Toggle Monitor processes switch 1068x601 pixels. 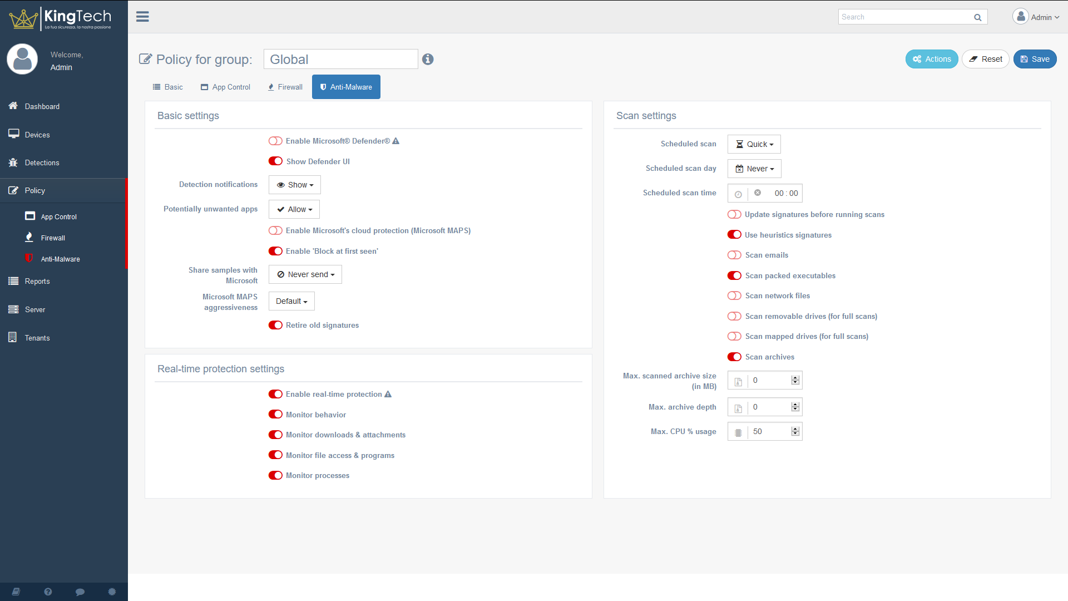[275, 475]
